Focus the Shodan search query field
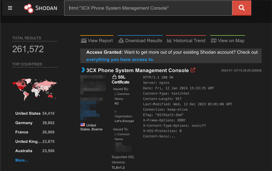 [148, 8]
